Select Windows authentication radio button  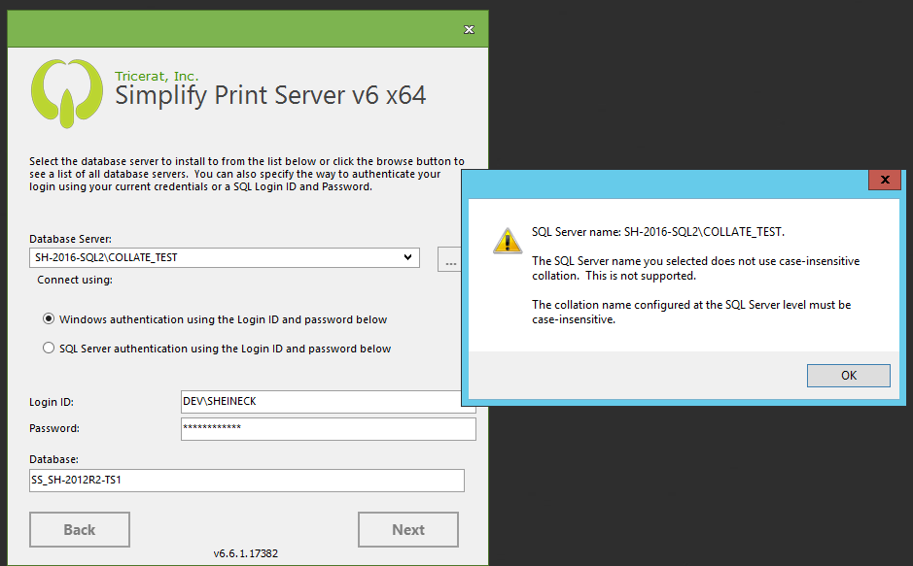(49, 318)
